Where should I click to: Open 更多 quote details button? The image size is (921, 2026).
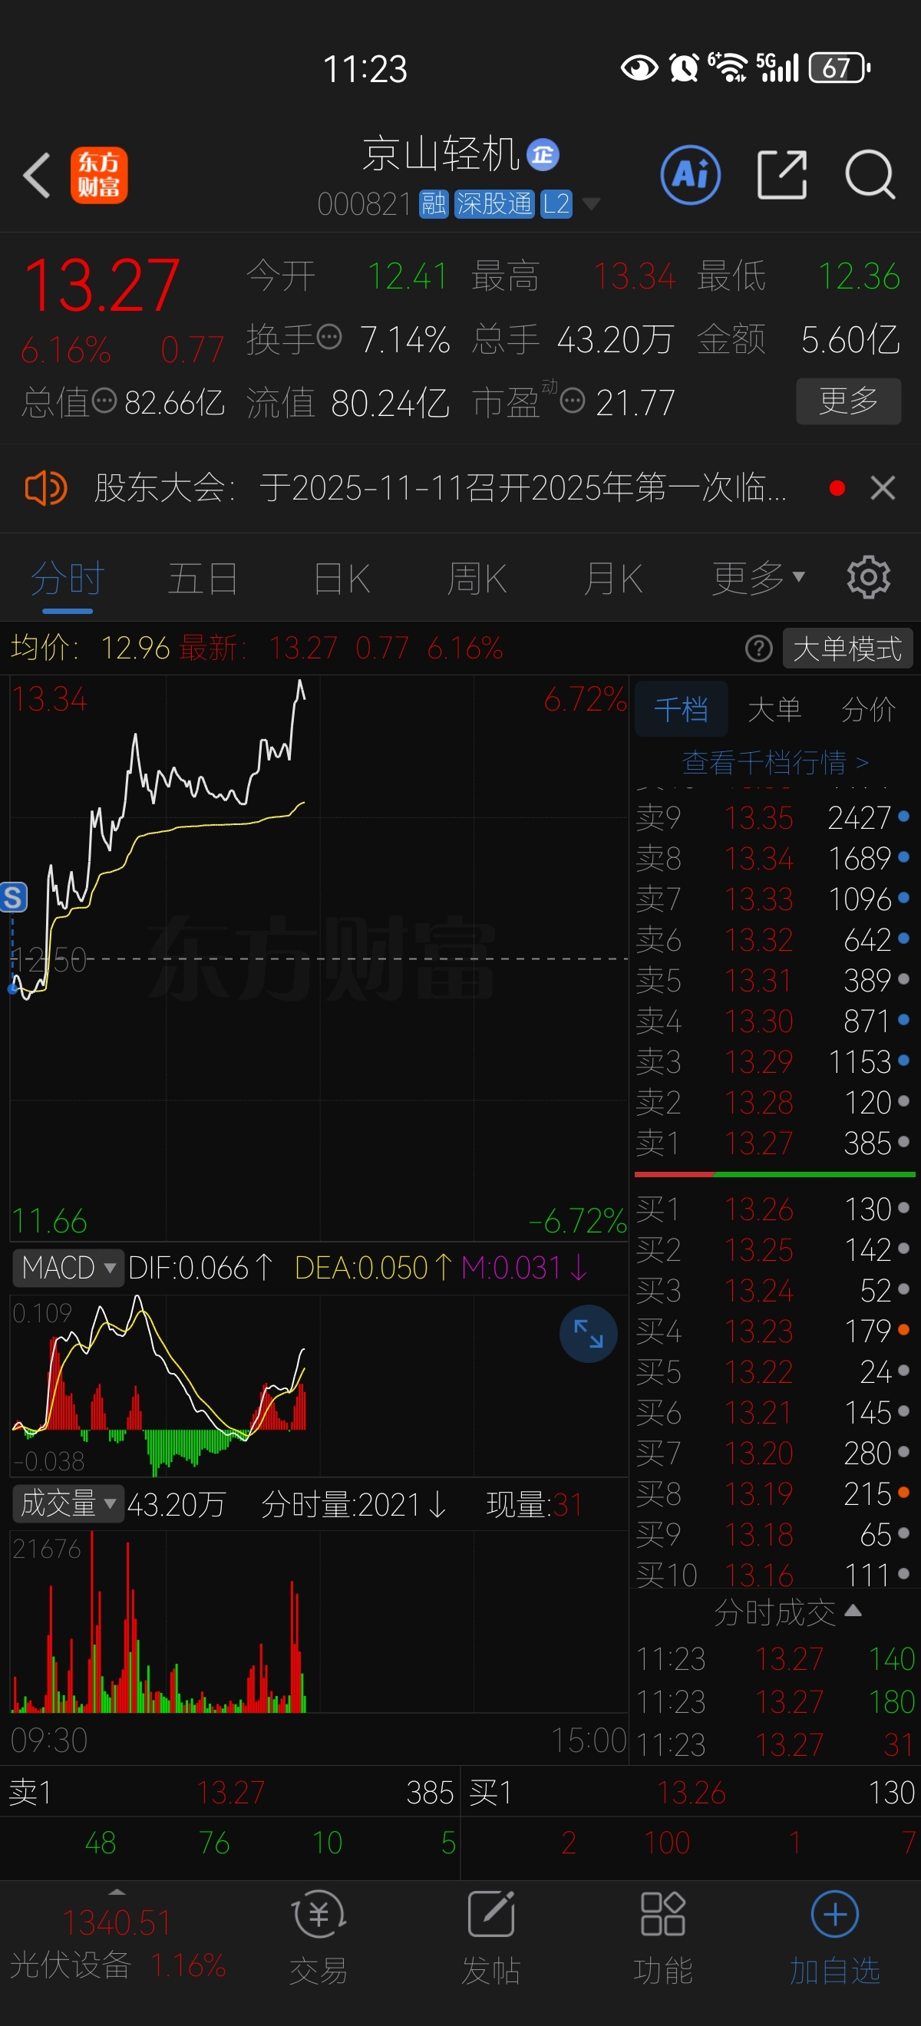click(848, 401)
